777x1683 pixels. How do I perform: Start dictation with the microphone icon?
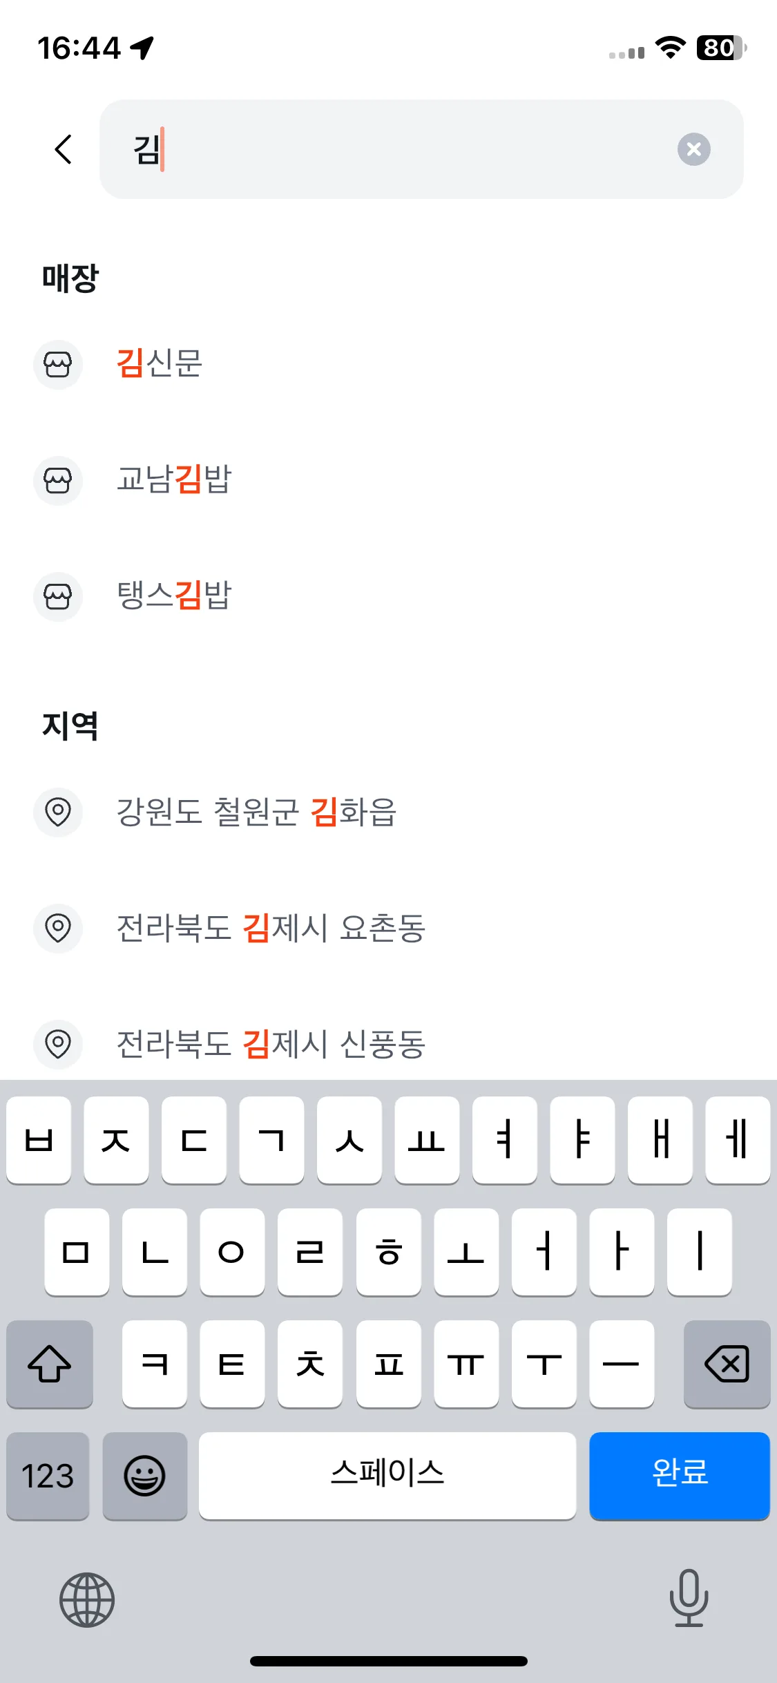(x=689, y=1598)
